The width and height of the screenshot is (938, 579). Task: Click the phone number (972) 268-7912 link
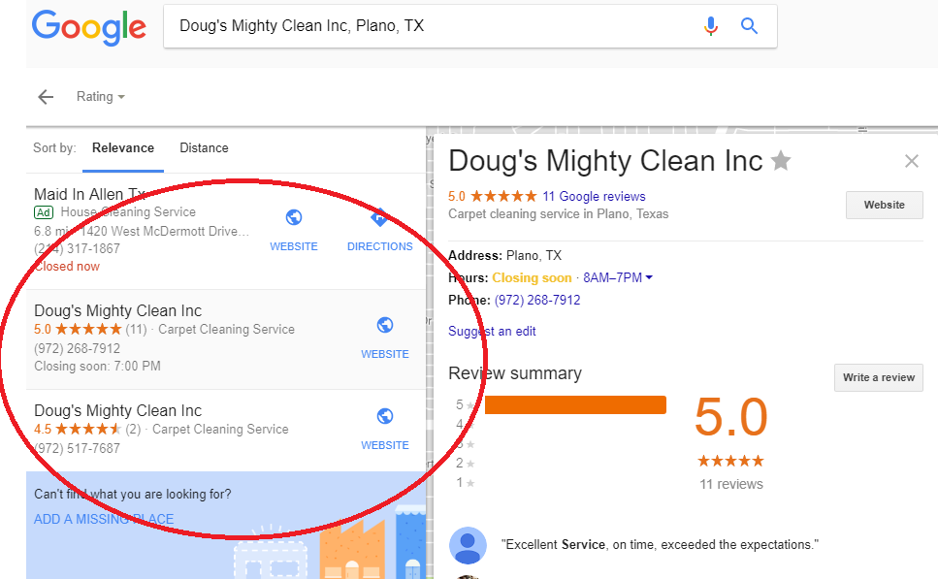pyautogui.click(x=537, y=301)
